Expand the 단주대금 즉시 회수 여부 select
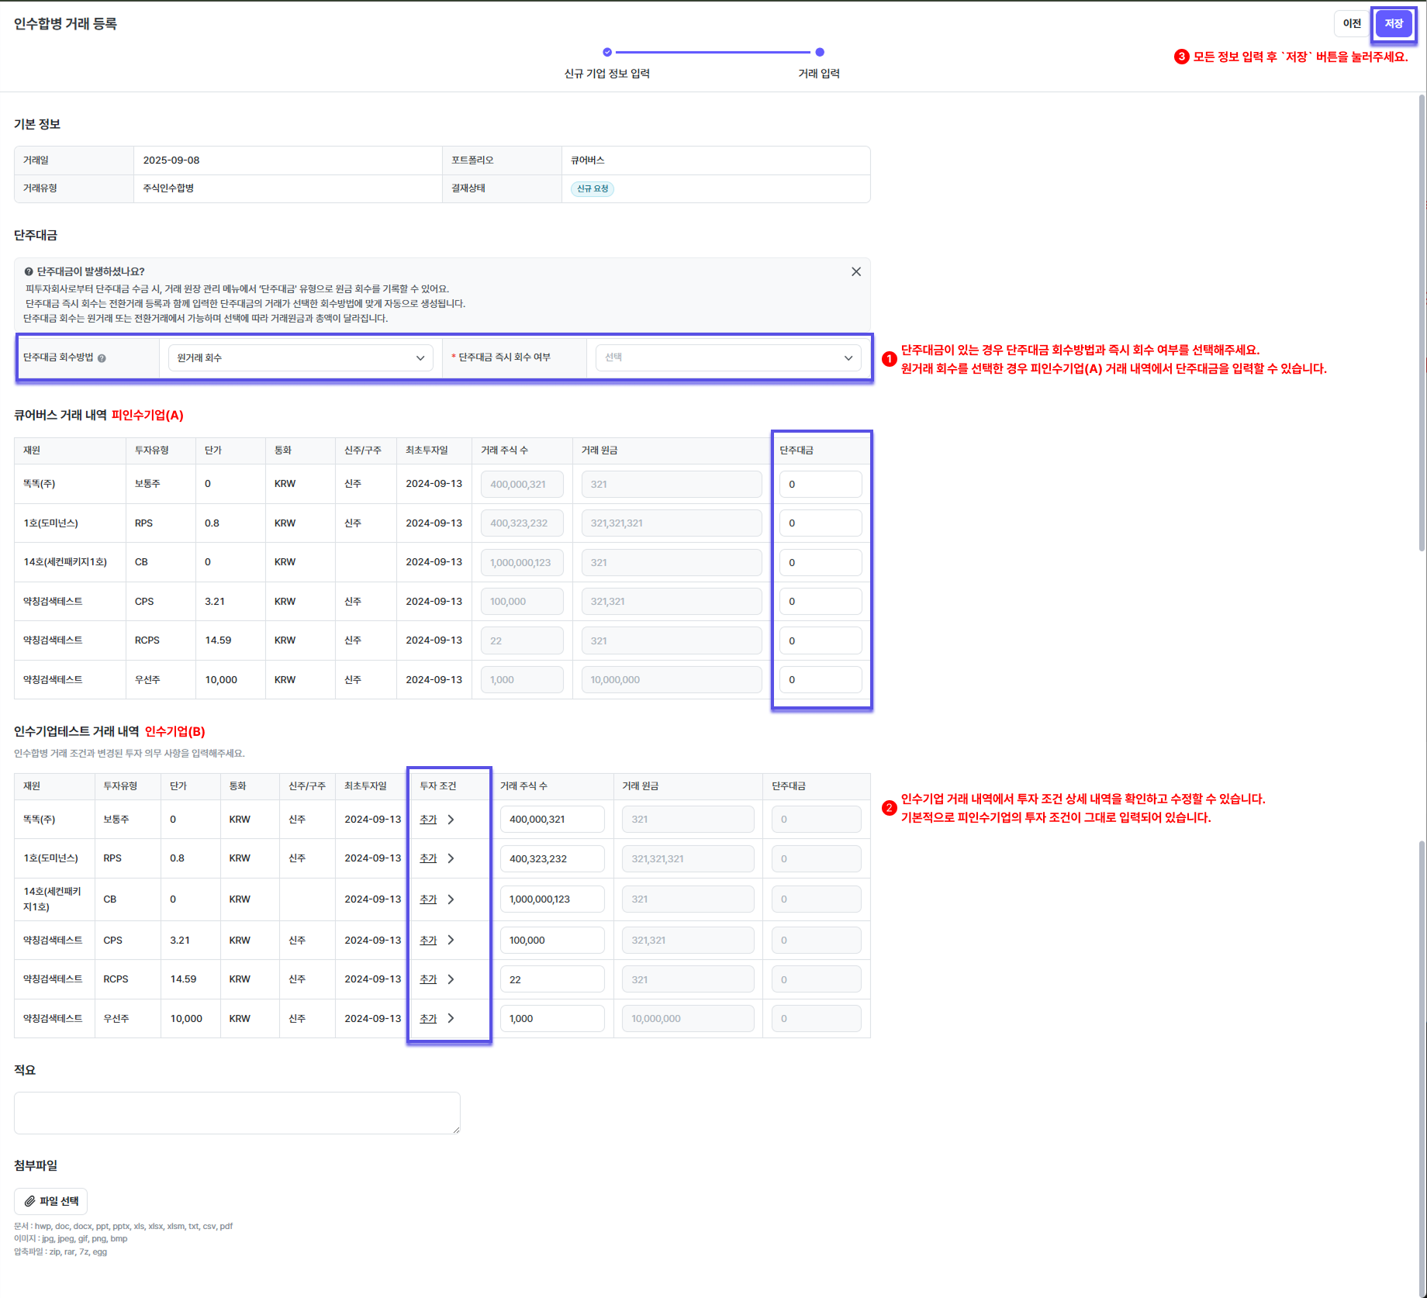Screen dimensions: 1427x1298 [727, 357]
